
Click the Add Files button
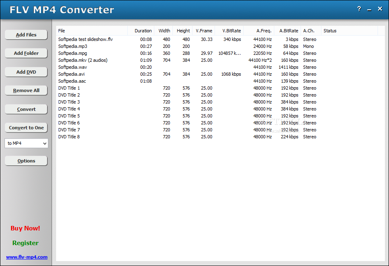tap(26, 35)
